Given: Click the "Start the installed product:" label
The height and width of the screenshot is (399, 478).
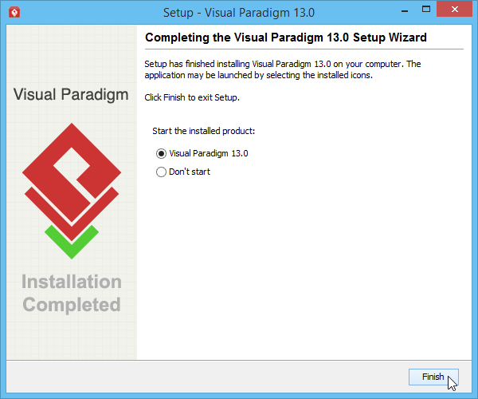Looking at the screenshot, I should click(204, 131).
